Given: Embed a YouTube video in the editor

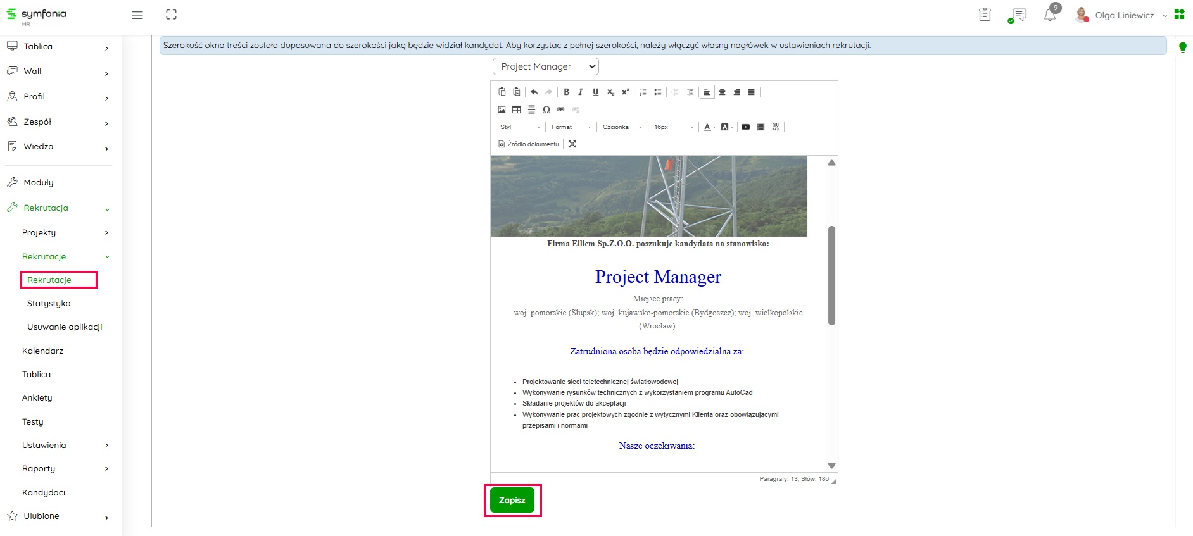Looking at the screenshot, I should 745,127.
